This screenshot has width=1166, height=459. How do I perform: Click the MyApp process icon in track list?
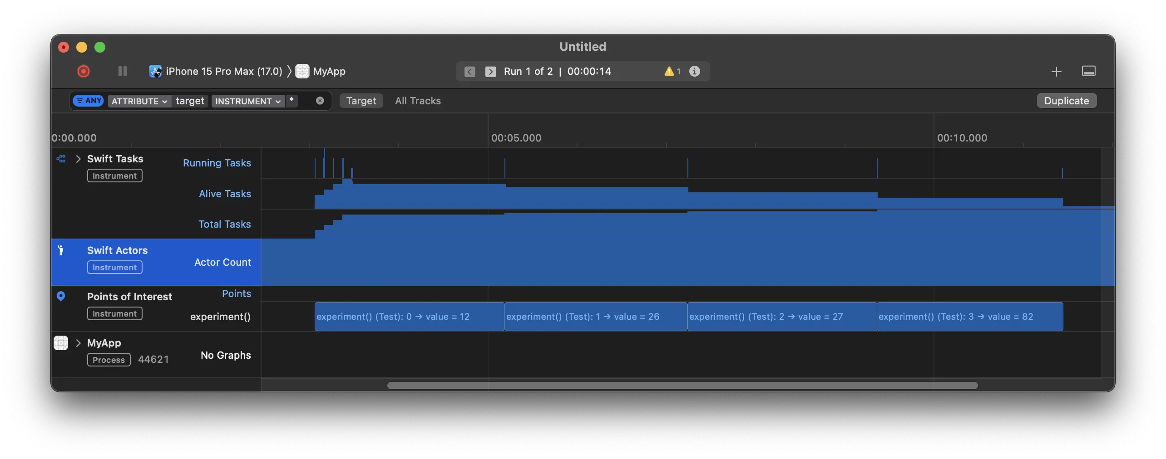pyautogui.click(x=61, y=343)
